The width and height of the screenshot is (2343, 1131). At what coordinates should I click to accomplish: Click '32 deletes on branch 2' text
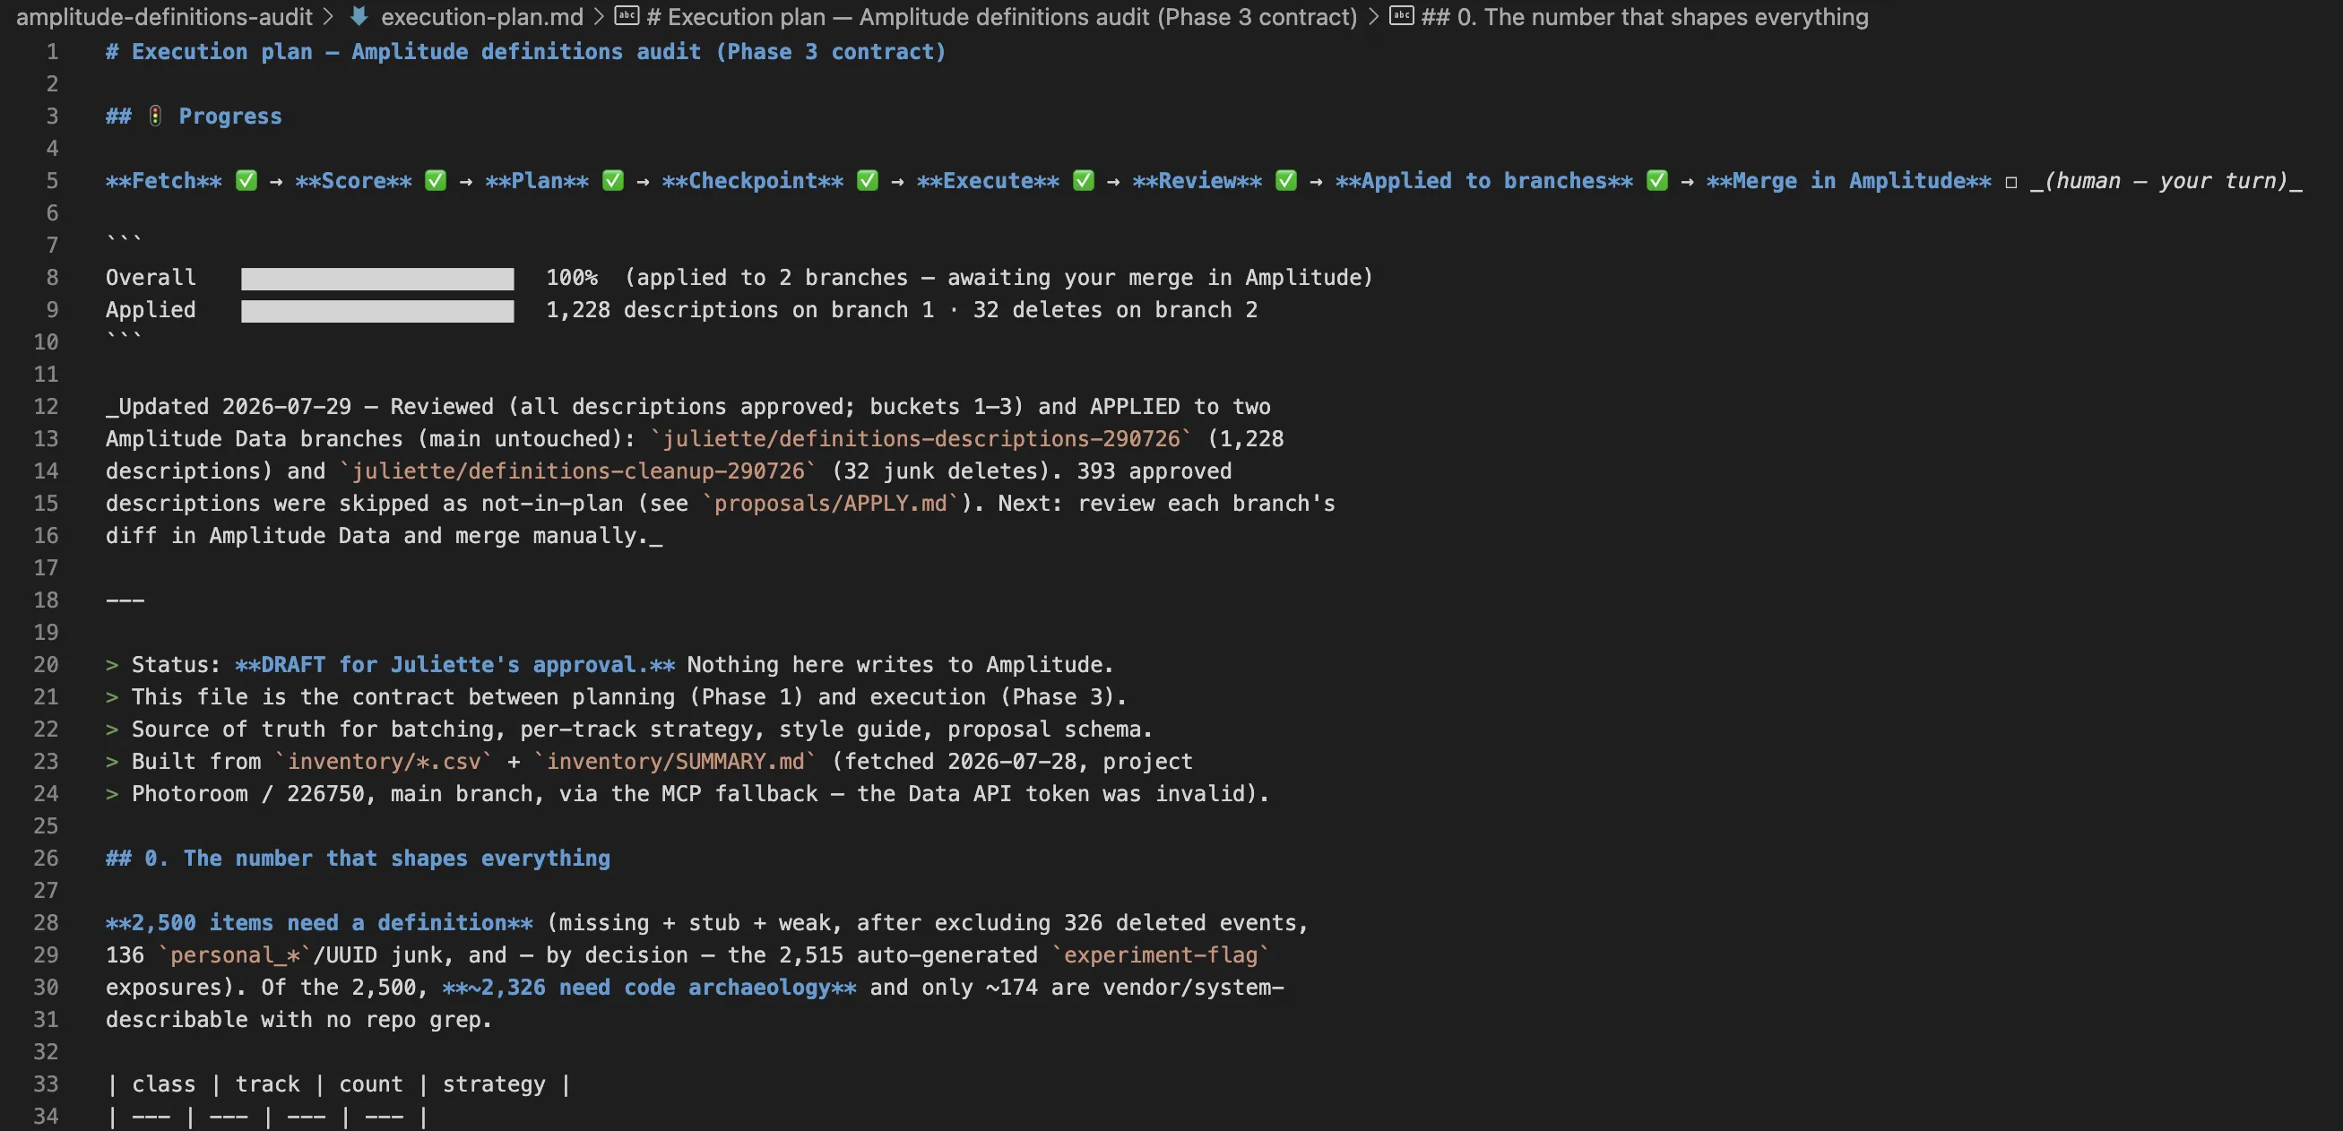pyautogui.click(x=1115, y=310)
